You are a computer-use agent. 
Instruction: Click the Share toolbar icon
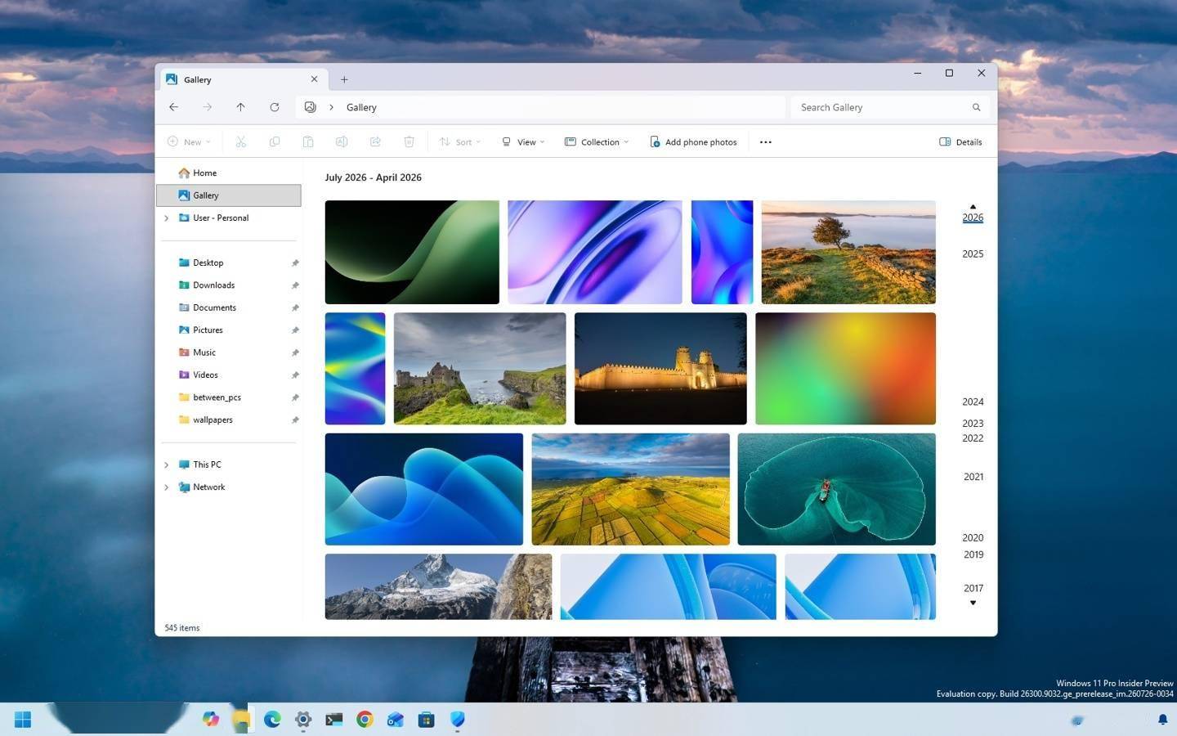[x=375, y=141]
